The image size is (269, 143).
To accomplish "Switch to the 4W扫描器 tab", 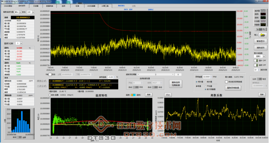I will tap(91, 6).
